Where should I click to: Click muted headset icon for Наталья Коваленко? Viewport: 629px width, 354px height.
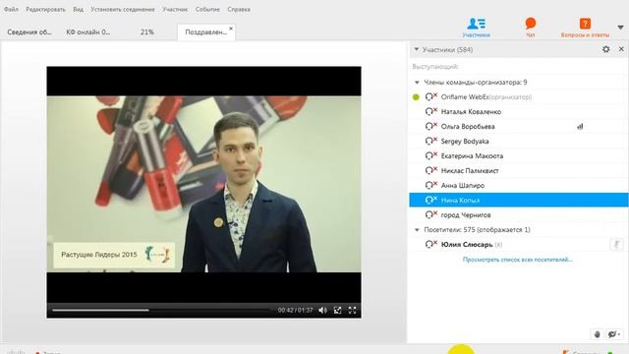tap(430, 111)
